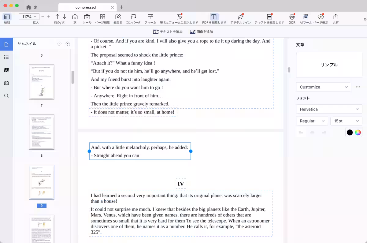Expand the 15pt font size dropdown

(x=346, y=121)
